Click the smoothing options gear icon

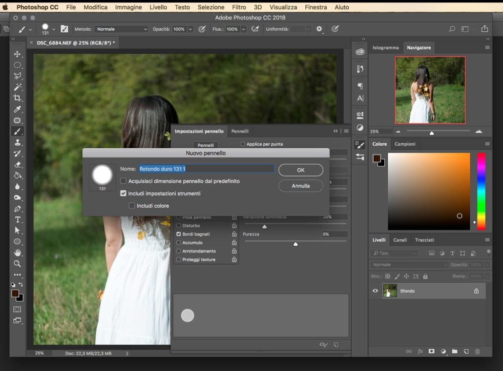(x=319, y=29)
